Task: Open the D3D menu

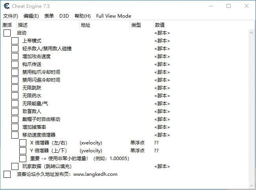Action: pos(64,16)
